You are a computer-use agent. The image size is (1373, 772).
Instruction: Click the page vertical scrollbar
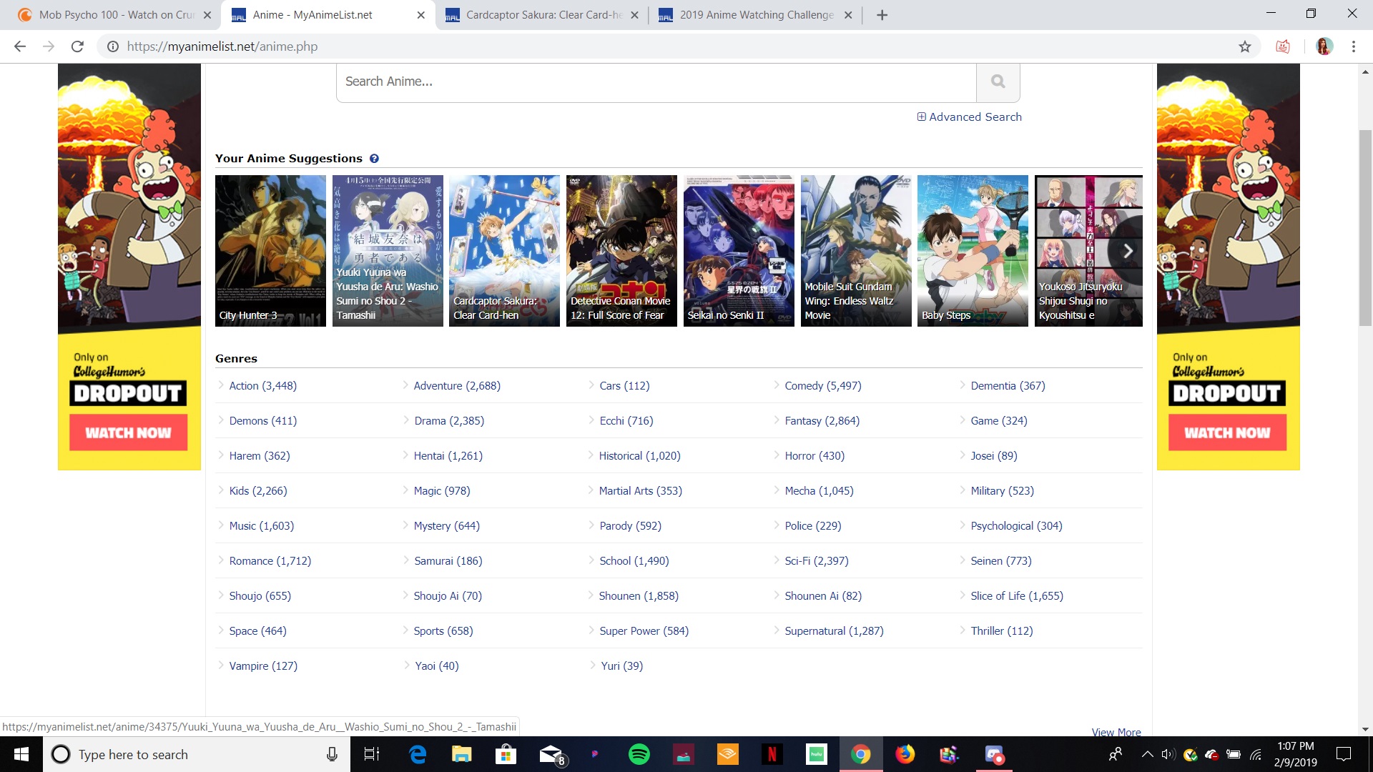tap(1365, 229)
